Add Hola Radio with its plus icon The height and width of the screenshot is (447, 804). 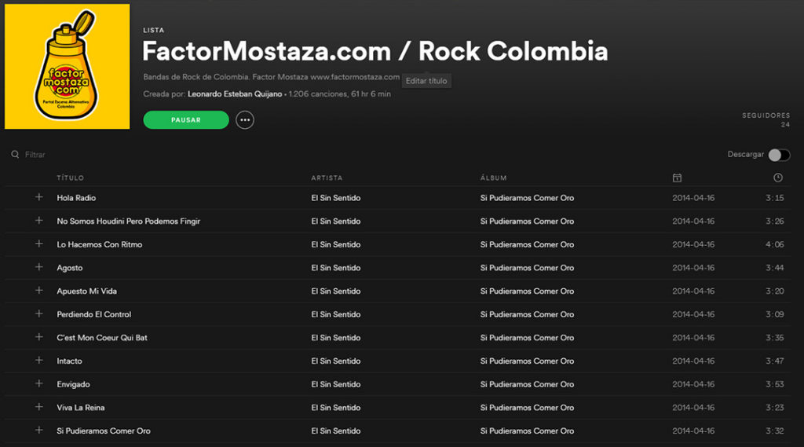click(39, 197)
